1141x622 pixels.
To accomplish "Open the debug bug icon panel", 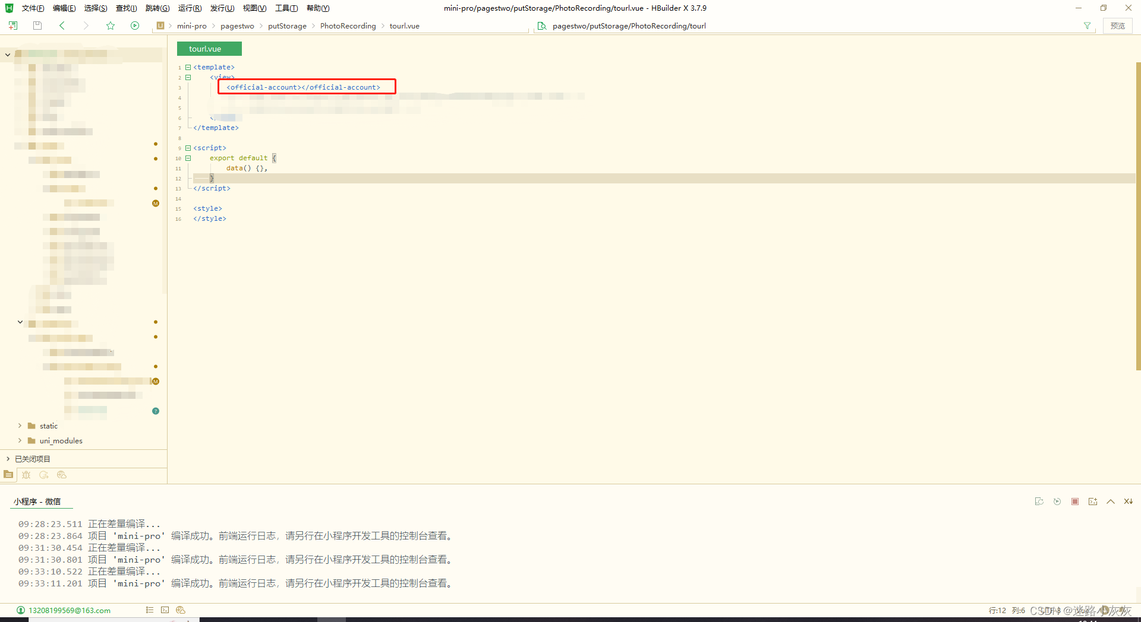I will pyautogui.click(x=26, y=475).
